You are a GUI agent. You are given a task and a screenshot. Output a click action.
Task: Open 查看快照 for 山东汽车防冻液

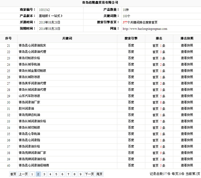pyautogui.click(x=187, y=96)
